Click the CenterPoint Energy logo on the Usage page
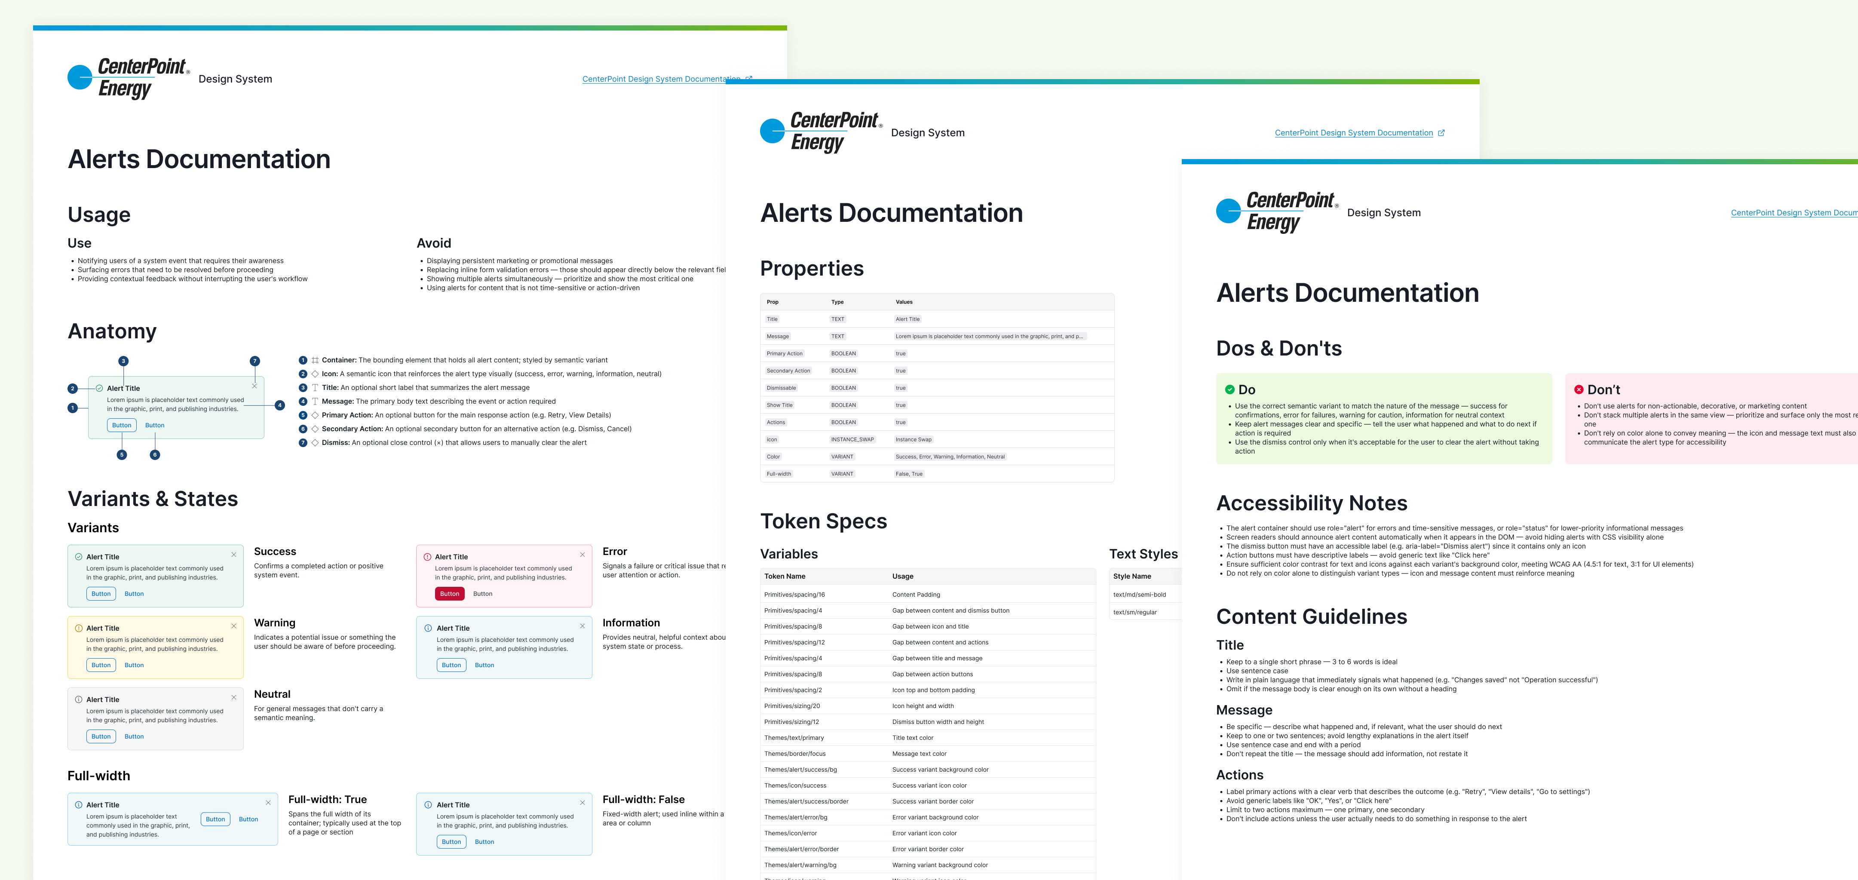This screenshot has width=1858, height=880. [129, 78]
